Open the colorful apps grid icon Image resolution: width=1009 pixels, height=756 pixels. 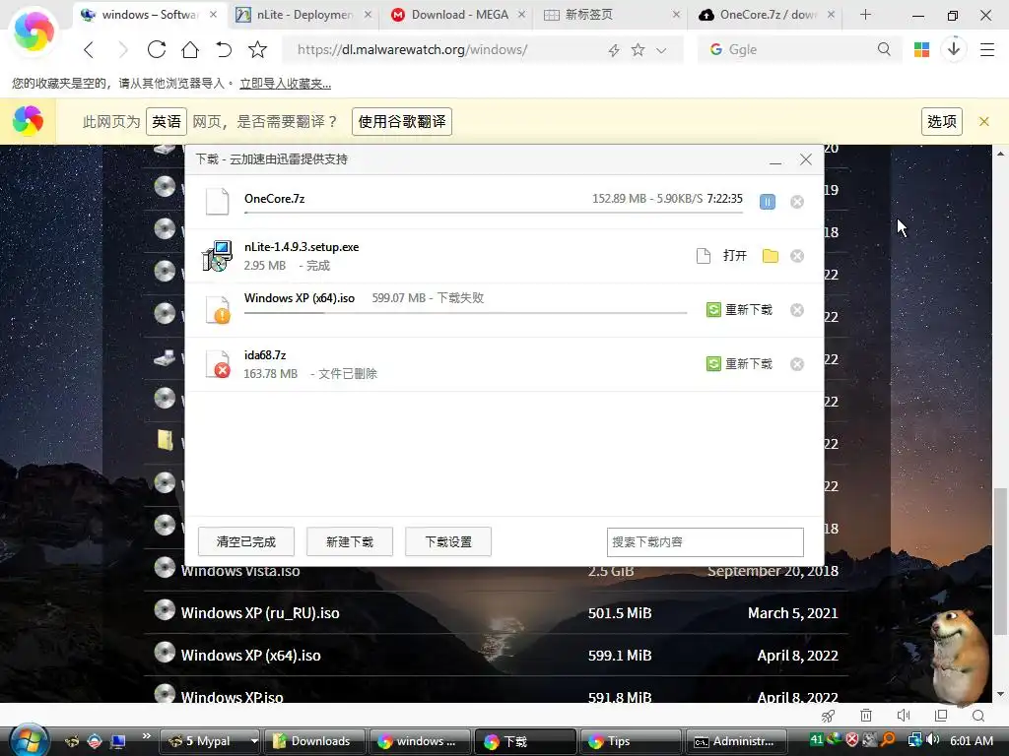click(921, 49)
